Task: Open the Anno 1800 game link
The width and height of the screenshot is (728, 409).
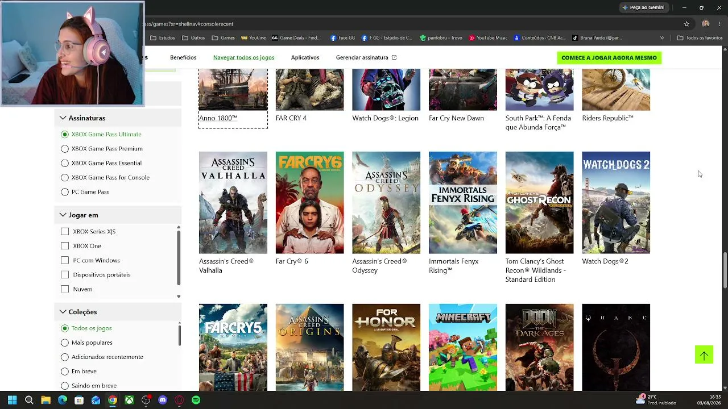Action: [218, 118]
